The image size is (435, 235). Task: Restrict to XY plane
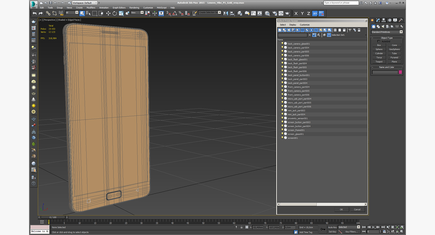coord(315,14)
